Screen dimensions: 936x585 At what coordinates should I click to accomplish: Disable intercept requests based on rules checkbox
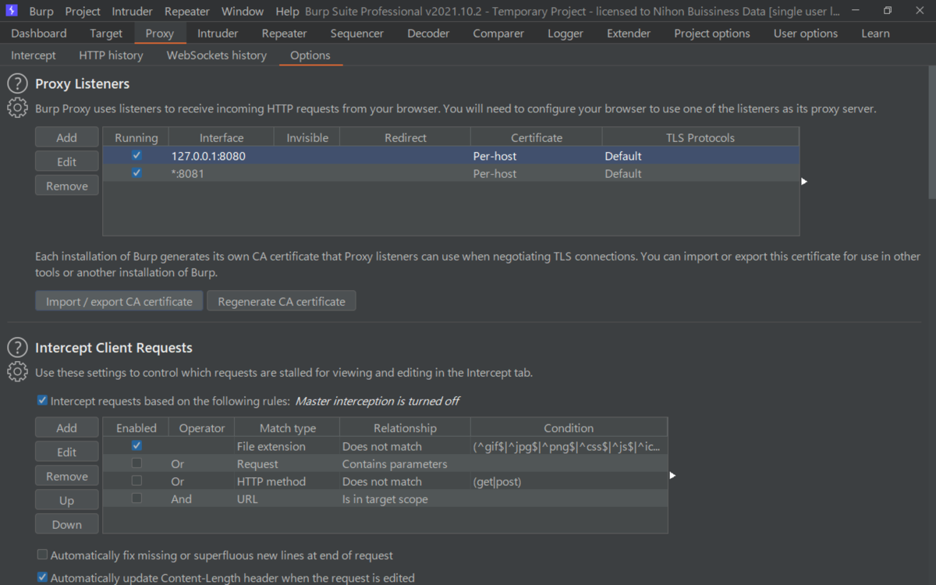tap(42, 401)
